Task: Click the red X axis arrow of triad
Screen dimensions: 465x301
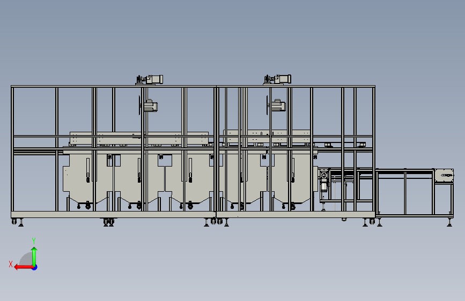Action: click(24, 267)
